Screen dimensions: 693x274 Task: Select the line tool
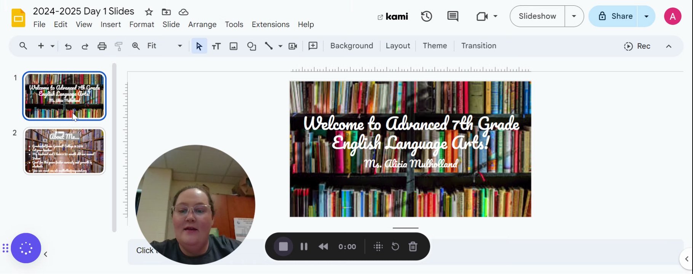coord(269,46)
